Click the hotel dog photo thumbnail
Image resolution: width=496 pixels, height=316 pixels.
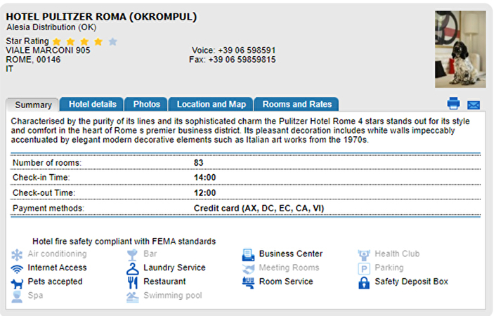click(x=460, y=49)
